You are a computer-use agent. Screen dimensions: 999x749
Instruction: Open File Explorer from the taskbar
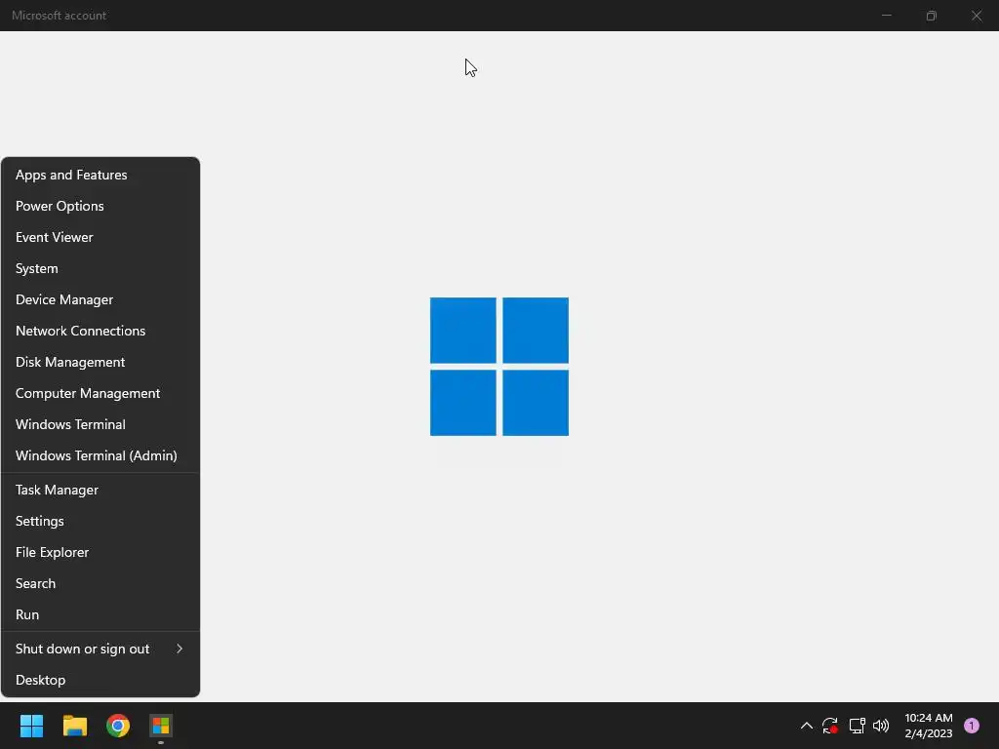coord(75,726)
